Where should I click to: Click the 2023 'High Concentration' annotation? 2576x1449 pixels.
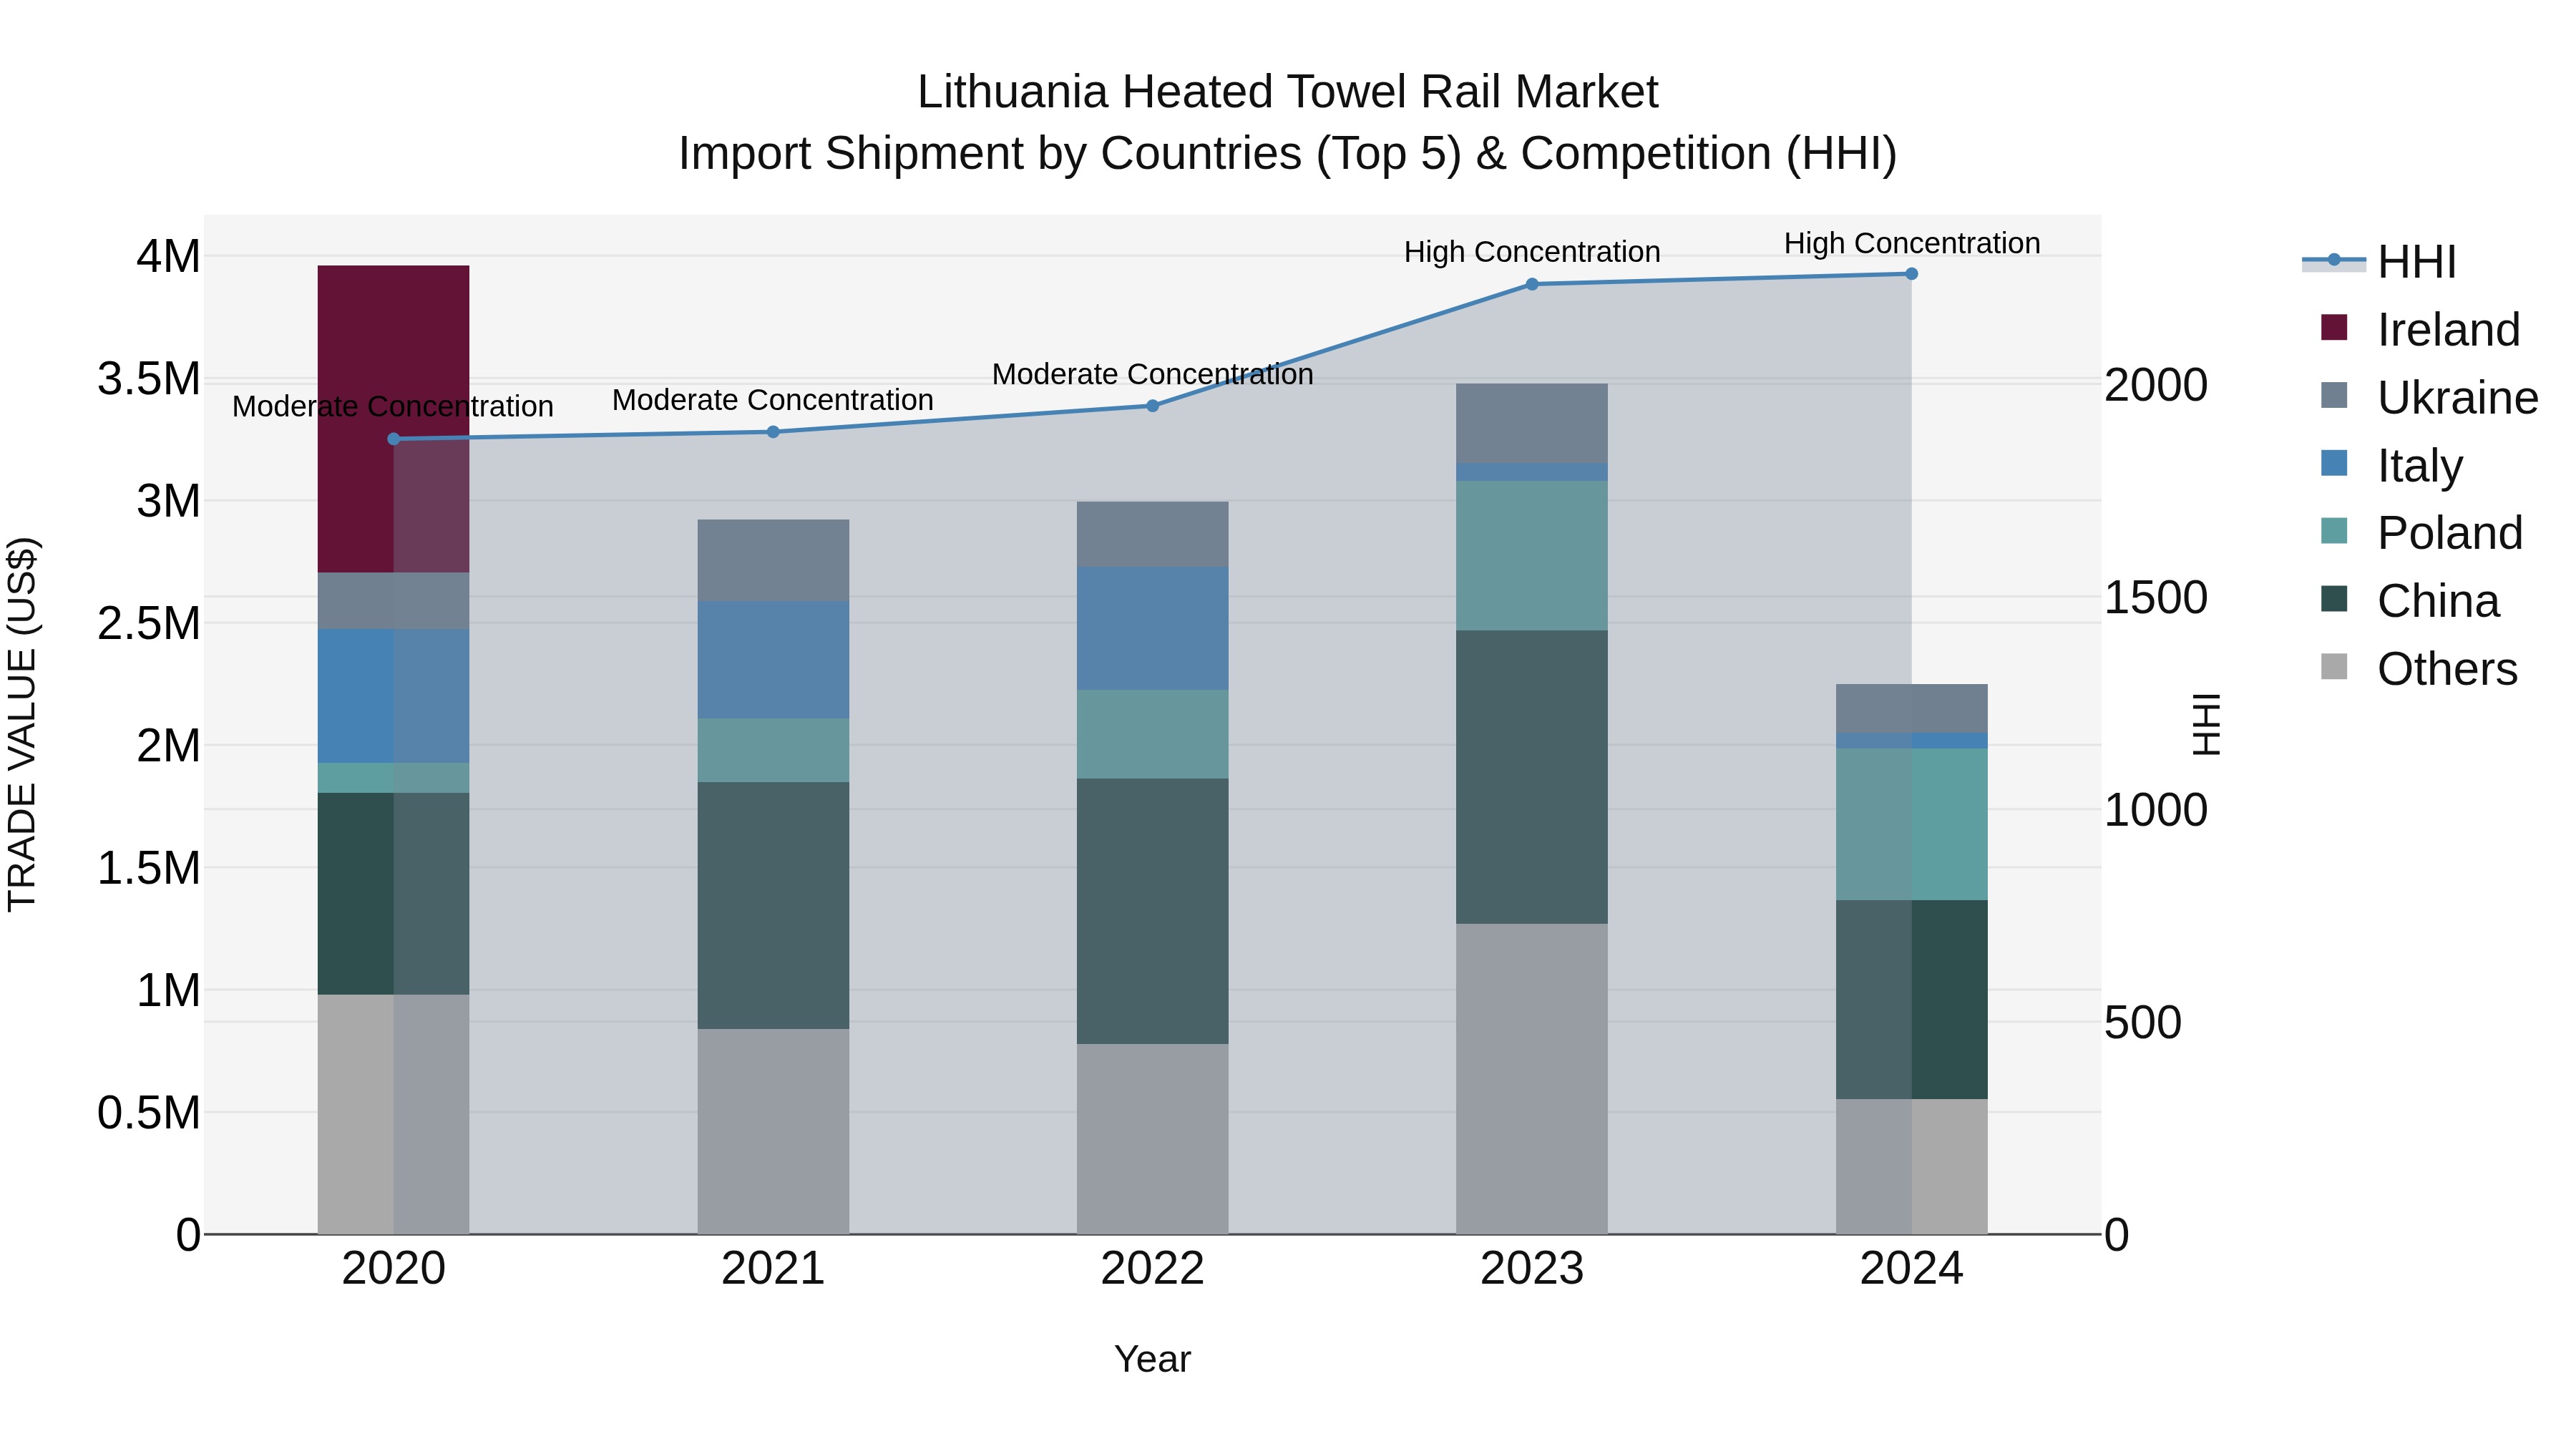pos(1532,252)
